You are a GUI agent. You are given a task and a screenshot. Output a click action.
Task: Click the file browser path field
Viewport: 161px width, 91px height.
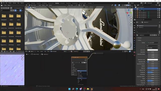[x=18, y=8]
